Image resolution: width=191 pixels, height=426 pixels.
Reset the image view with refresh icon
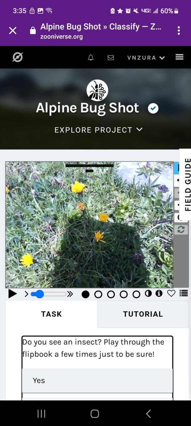[181, 229]
